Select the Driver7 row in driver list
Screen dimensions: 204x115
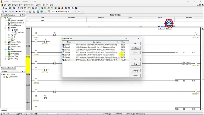(92, 60)
